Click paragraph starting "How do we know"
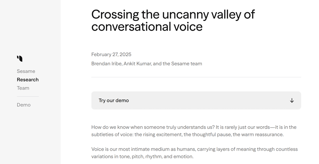 [x=194, y=131]
